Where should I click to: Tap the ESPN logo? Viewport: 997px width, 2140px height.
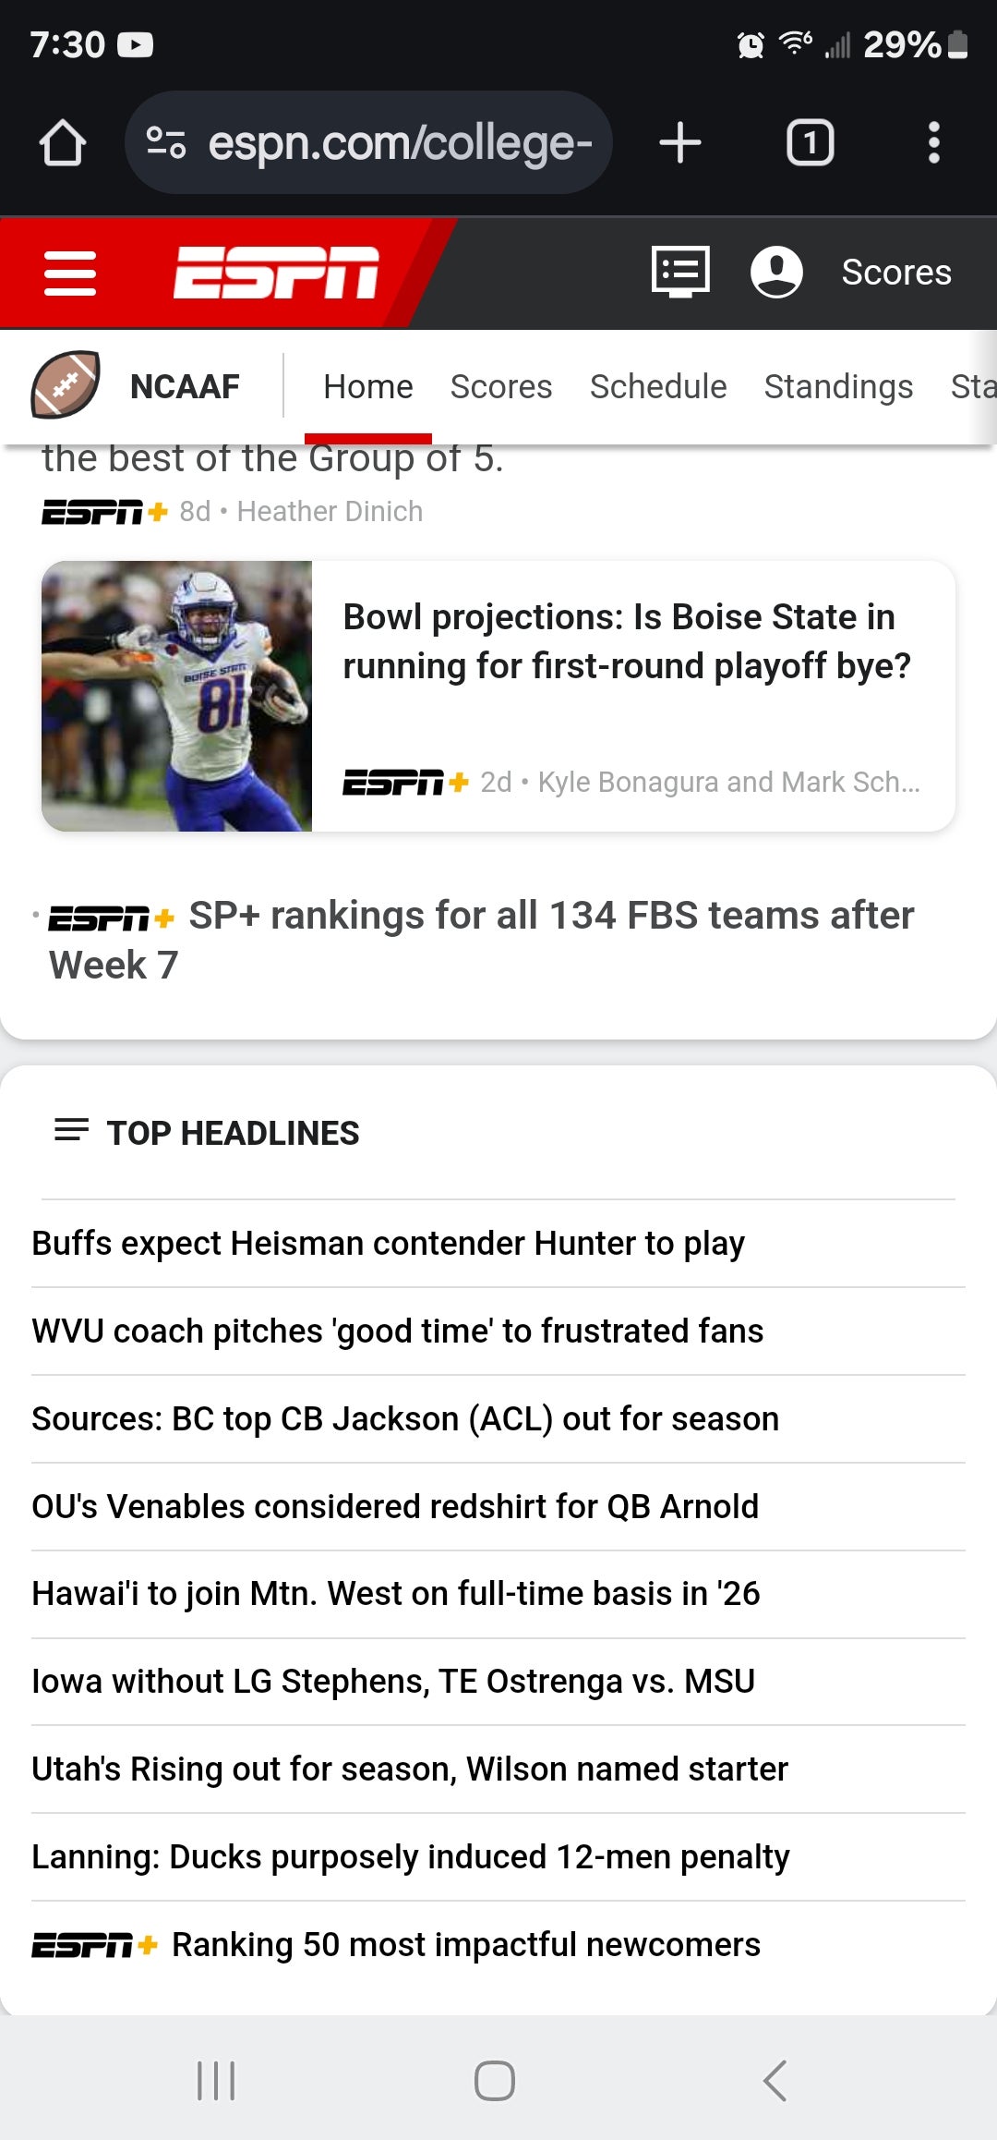coord(276,273)
